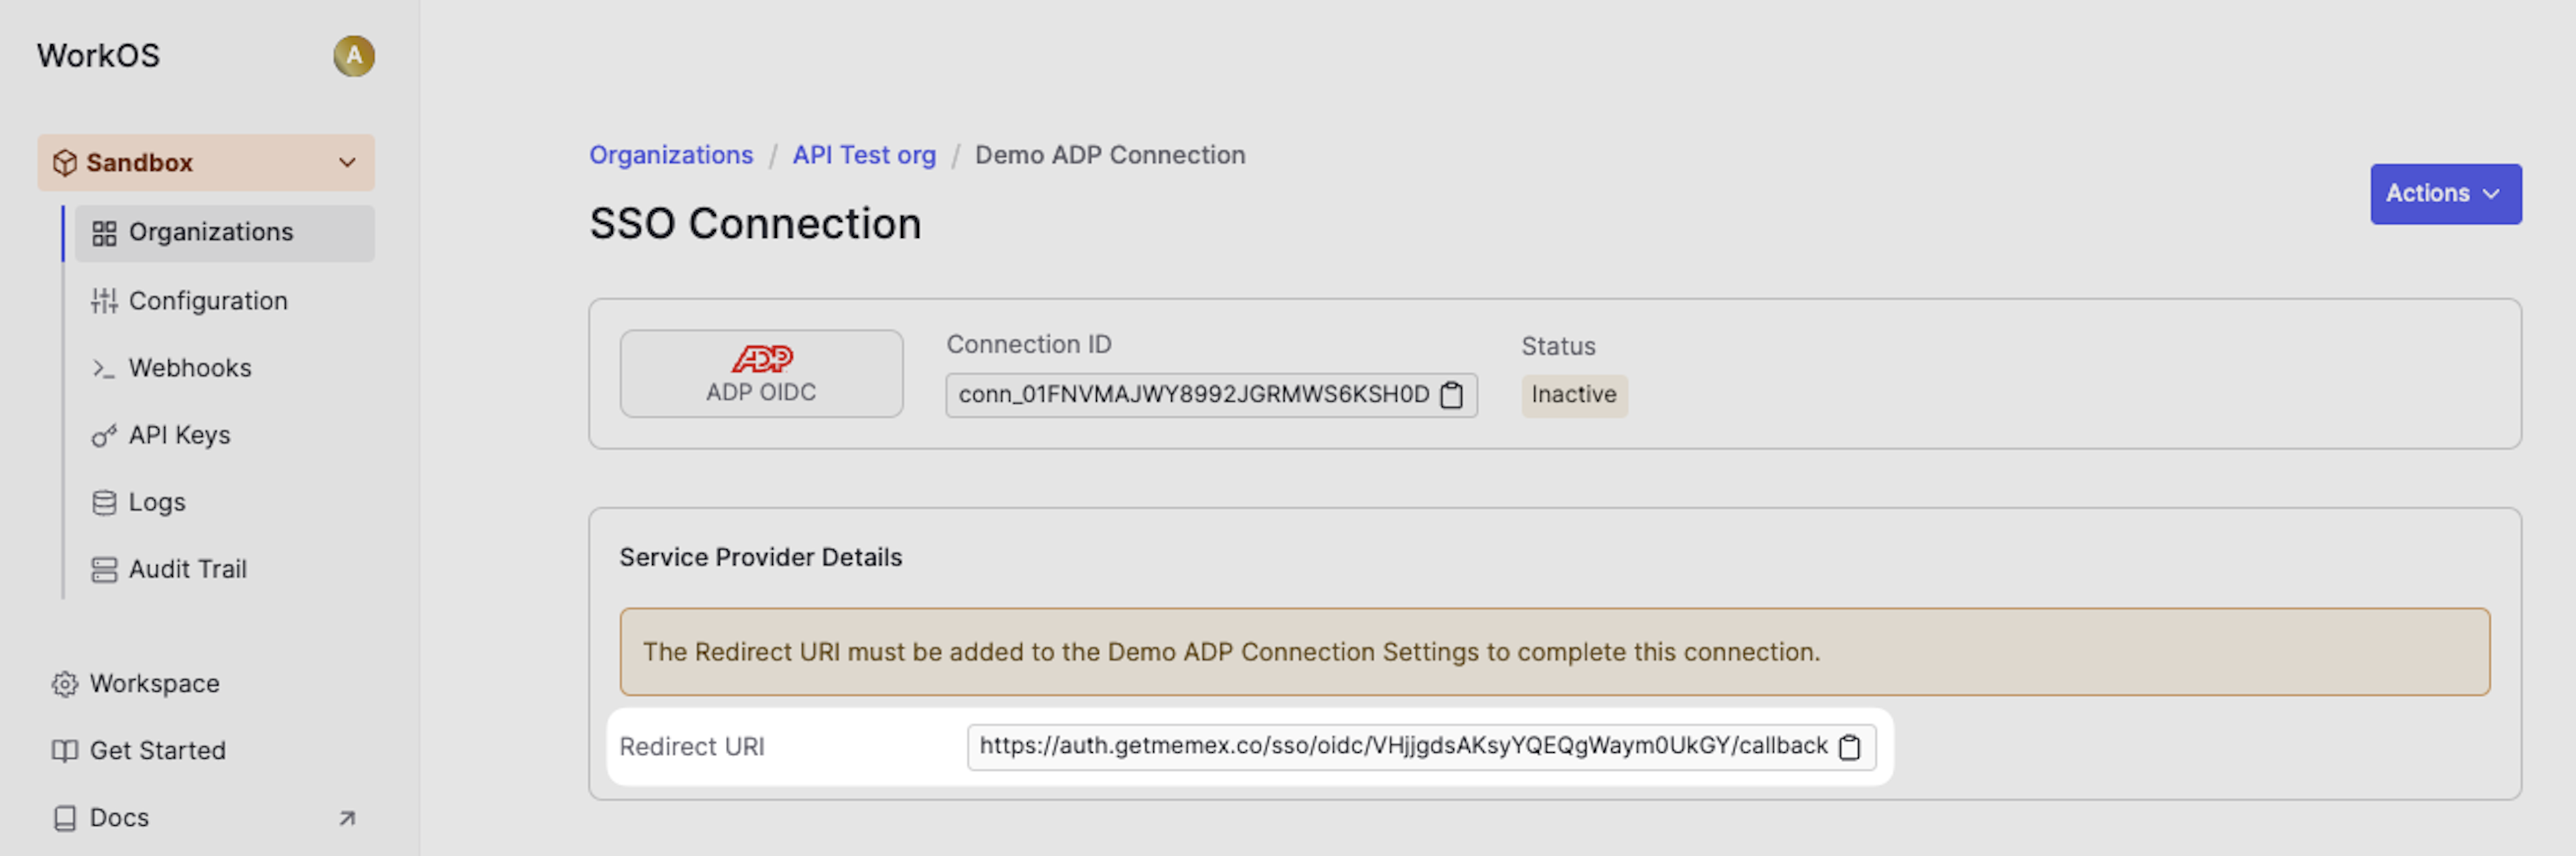Click the Workspace gear icon
This screenshot has width=2576, height=856.
(65, 684)
